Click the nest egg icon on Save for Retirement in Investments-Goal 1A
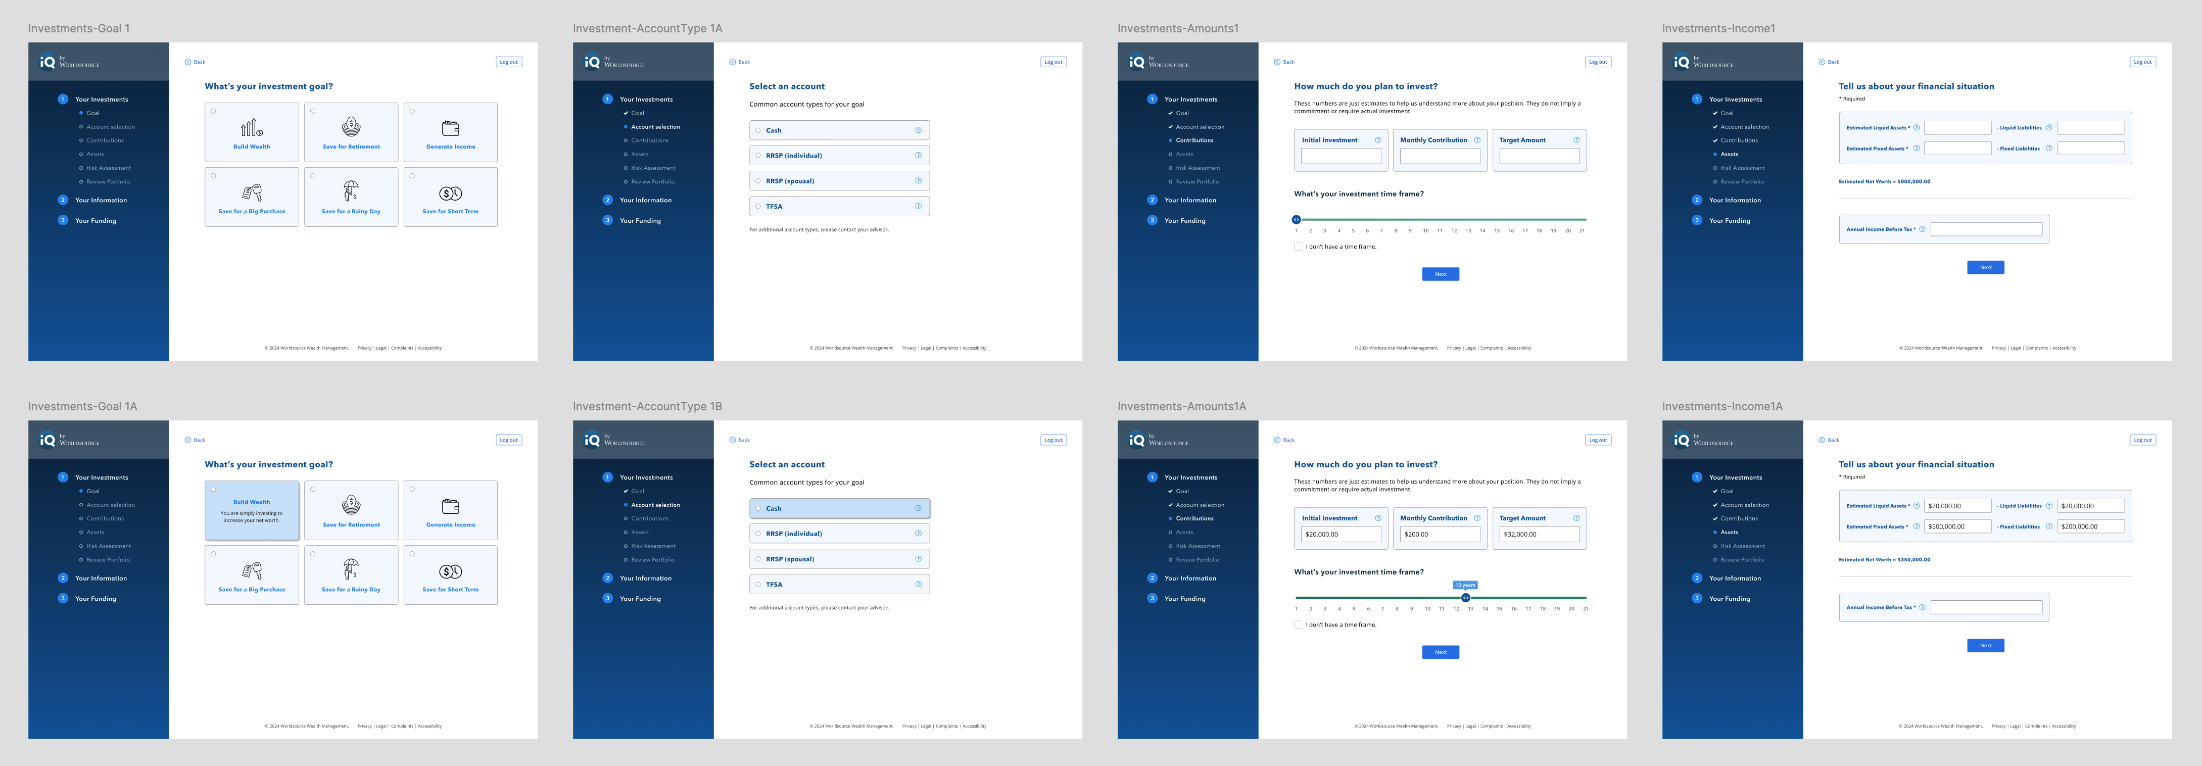The image size is (2202, 766). (351, 504)
